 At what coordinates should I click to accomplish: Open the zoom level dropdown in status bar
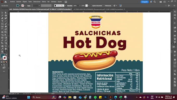(x=16, y=94)
